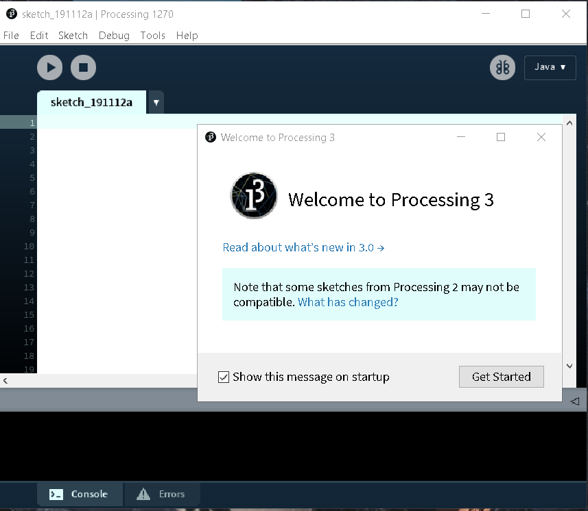Screen dimensions: 588x511
Task: Click the terminal icon on the Console tab
Action: pos(57,494)
